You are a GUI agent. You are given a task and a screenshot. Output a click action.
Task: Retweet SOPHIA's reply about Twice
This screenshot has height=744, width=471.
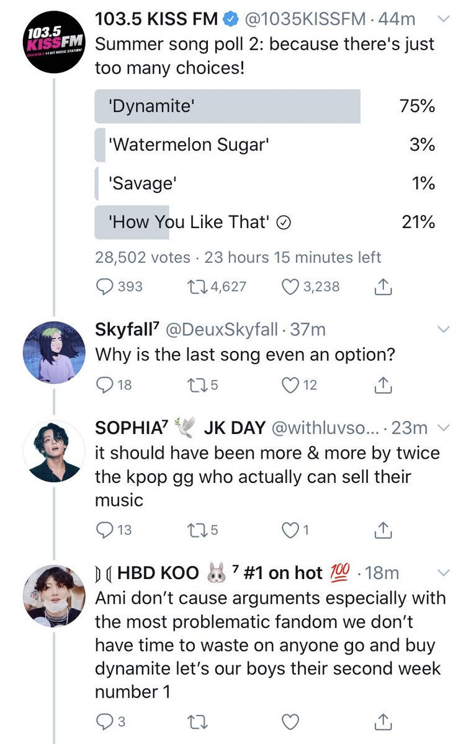202,530
